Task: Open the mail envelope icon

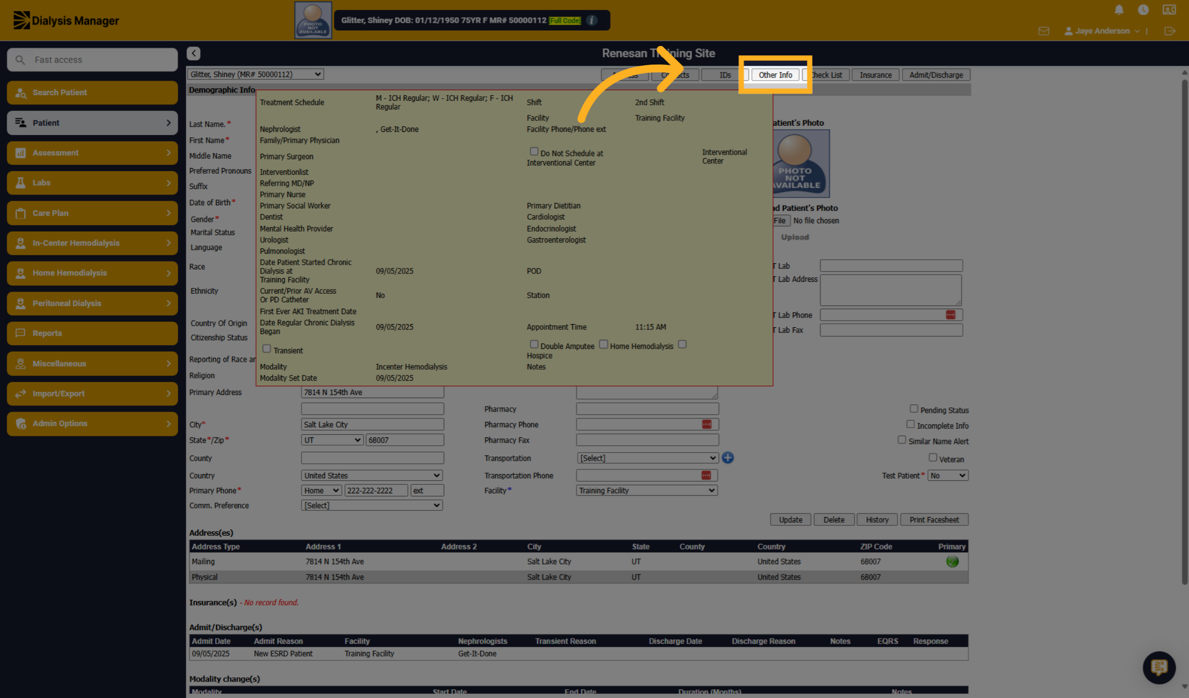Action: coord(1044,31)
